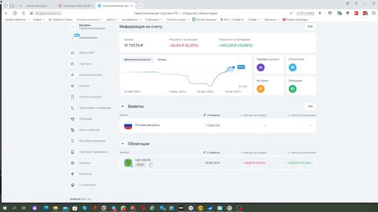Image resolution: width=378 pixels, height=212 pixels.
Task: Click the orange История icon
Action: click(260, 89)
